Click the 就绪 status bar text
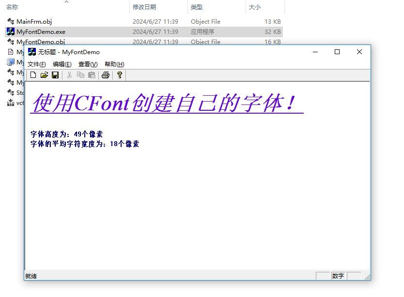This screenshot has width=404, height=297. point(31,276)
